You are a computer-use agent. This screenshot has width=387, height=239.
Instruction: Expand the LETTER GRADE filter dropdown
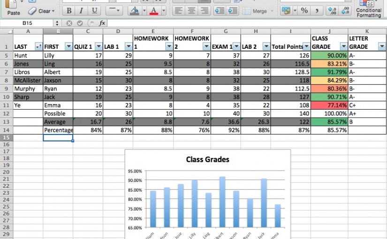[381, 46]
